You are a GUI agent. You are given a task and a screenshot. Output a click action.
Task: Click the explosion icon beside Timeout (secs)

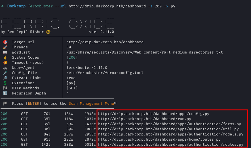(5, 63)
